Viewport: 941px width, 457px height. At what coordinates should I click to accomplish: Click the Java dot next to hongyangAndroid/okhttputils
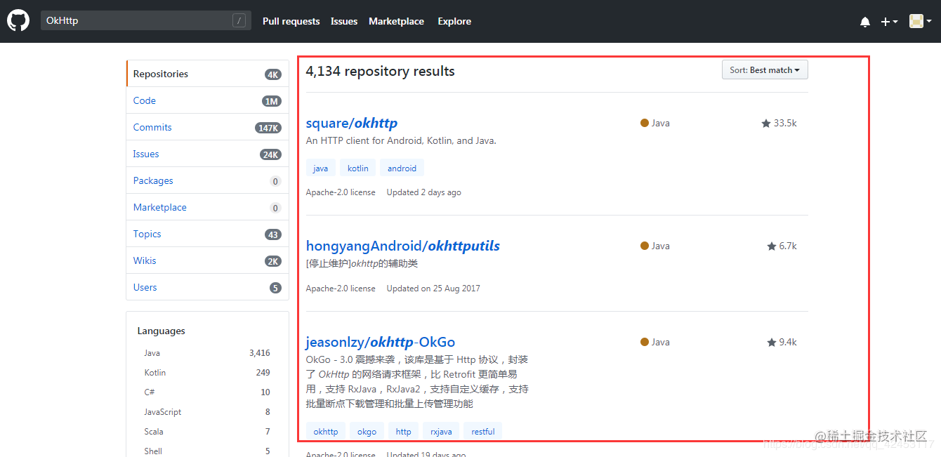pos(644,246)
